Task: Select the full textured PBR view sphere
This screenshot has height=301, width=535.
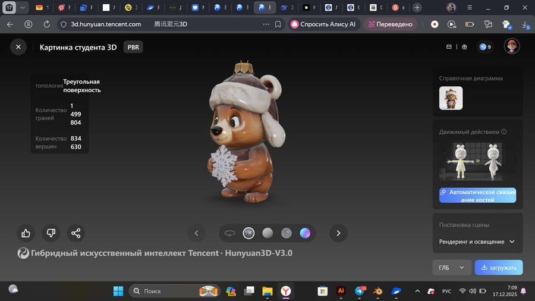Action: point(248,233)
